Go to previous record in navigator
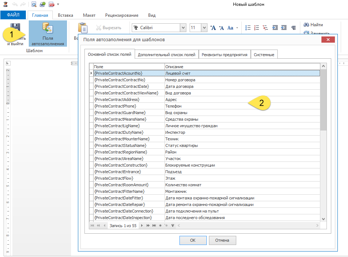This screenshot has width=348, height=257. (104, 225)
